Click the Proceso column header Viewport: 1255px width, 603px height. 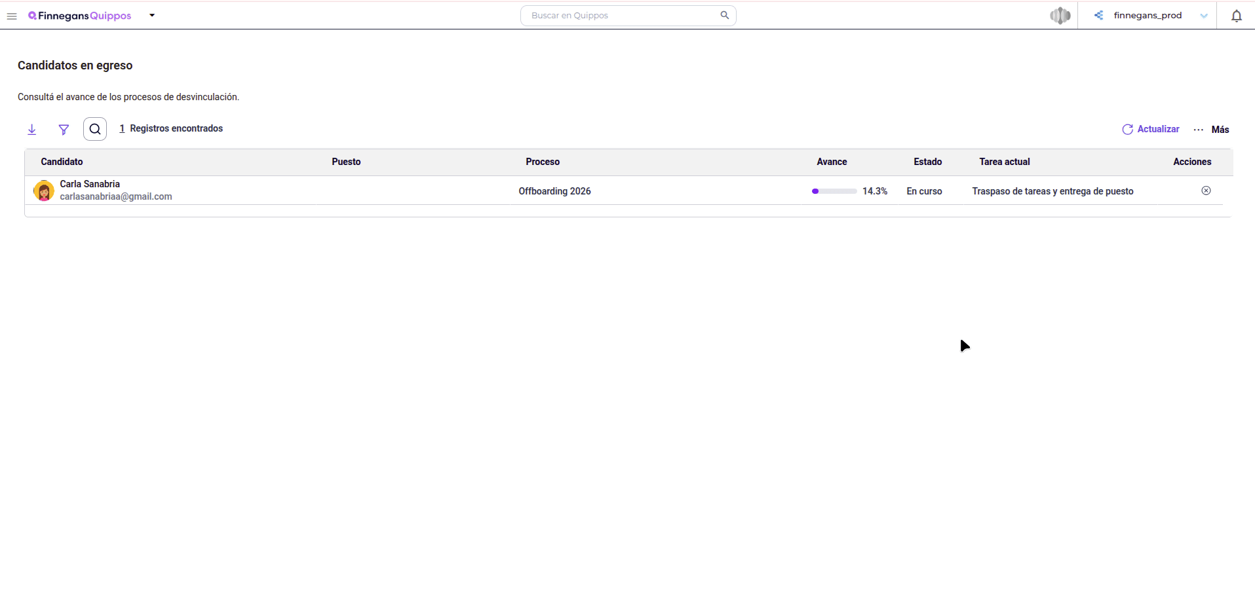coord(543,162)
